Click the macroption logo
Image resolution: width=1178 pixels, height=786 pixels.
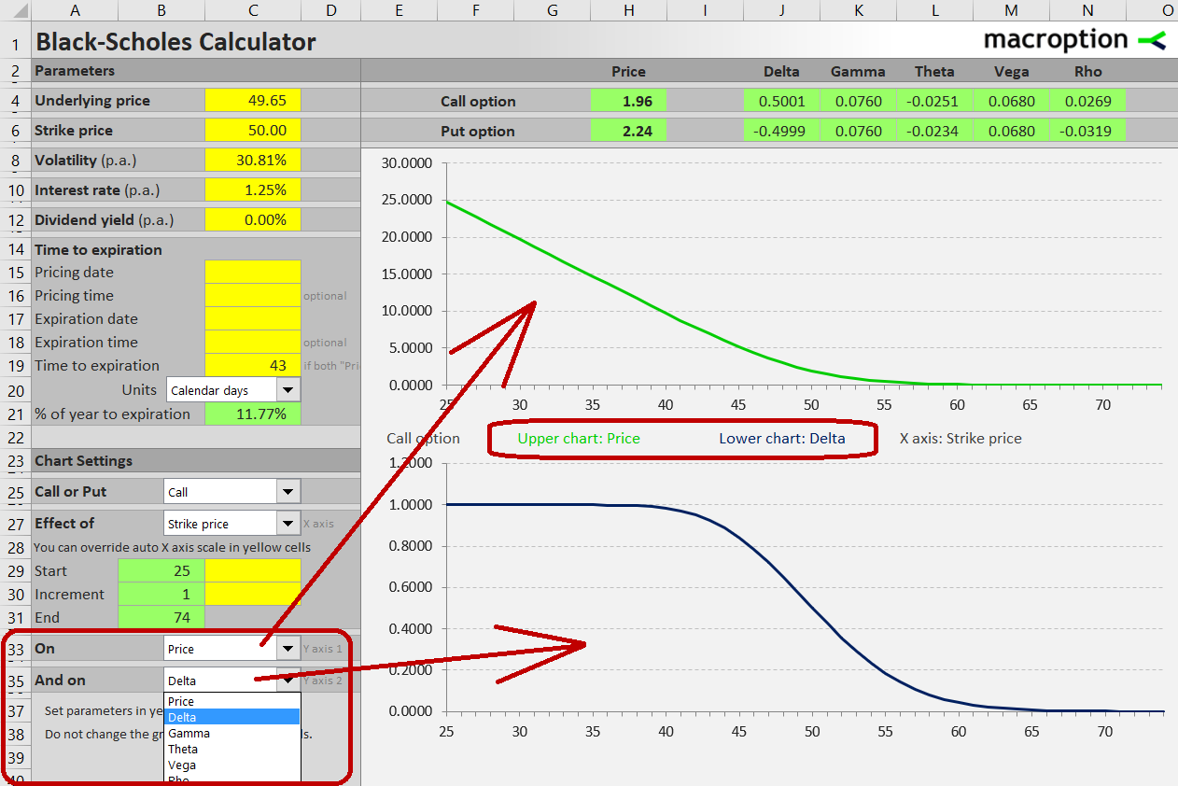coord(1075,40)
